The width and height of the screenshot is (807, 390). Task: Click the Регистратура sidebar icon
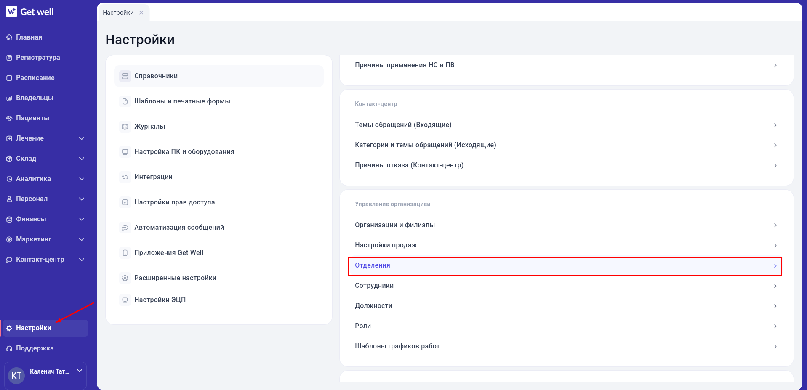[9, 58]
